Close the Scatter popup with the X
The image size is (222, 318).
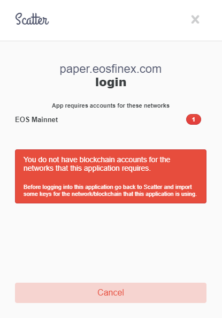click(x=195, y=19)
